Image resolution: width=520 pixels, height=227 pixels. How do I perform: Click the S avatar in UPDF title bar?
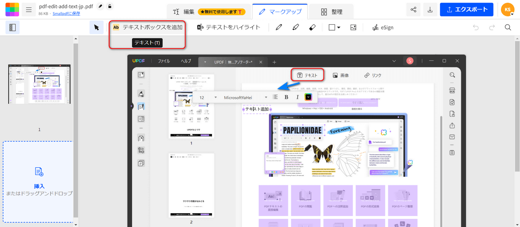409,61
